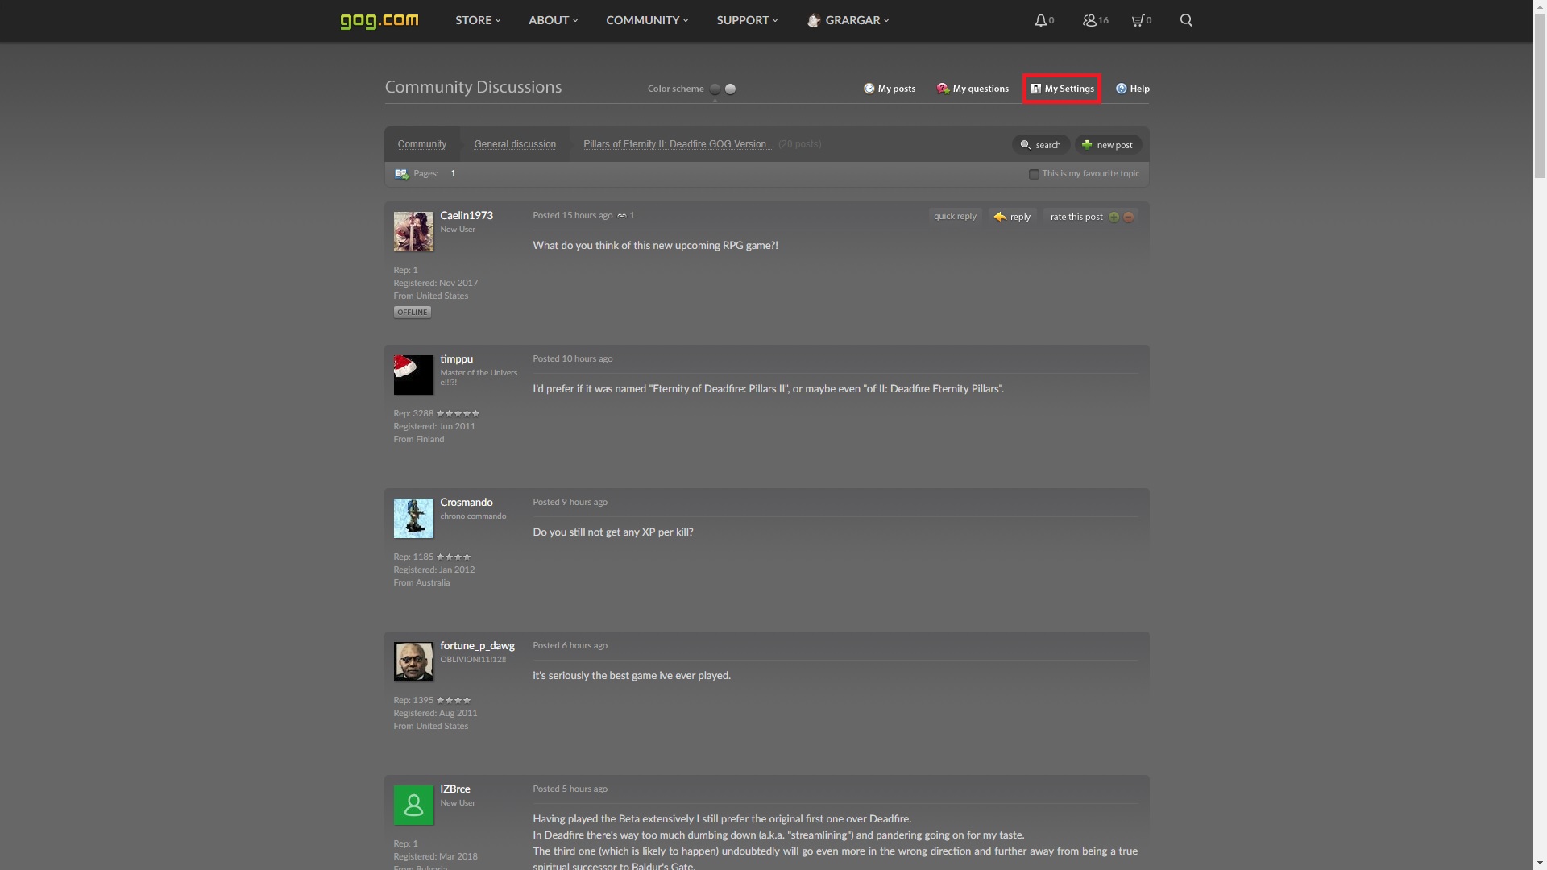1547x870 pixels.
Task: Click the page scrollbar thumb
Action: [1540, 97]
